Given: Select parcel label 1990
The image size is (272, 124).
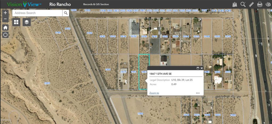Looking at the screenshot, I should click(x=233, y=115).
